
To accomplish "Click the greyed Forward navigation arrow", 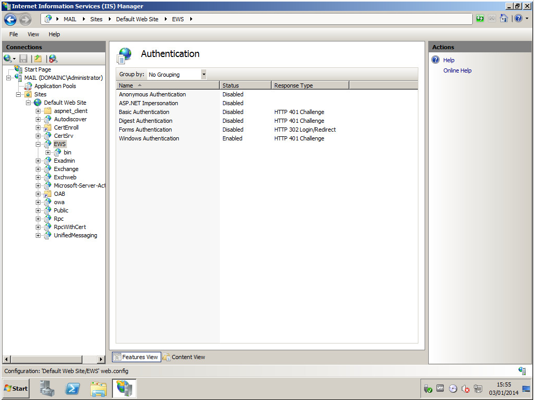I will [25, 19].
